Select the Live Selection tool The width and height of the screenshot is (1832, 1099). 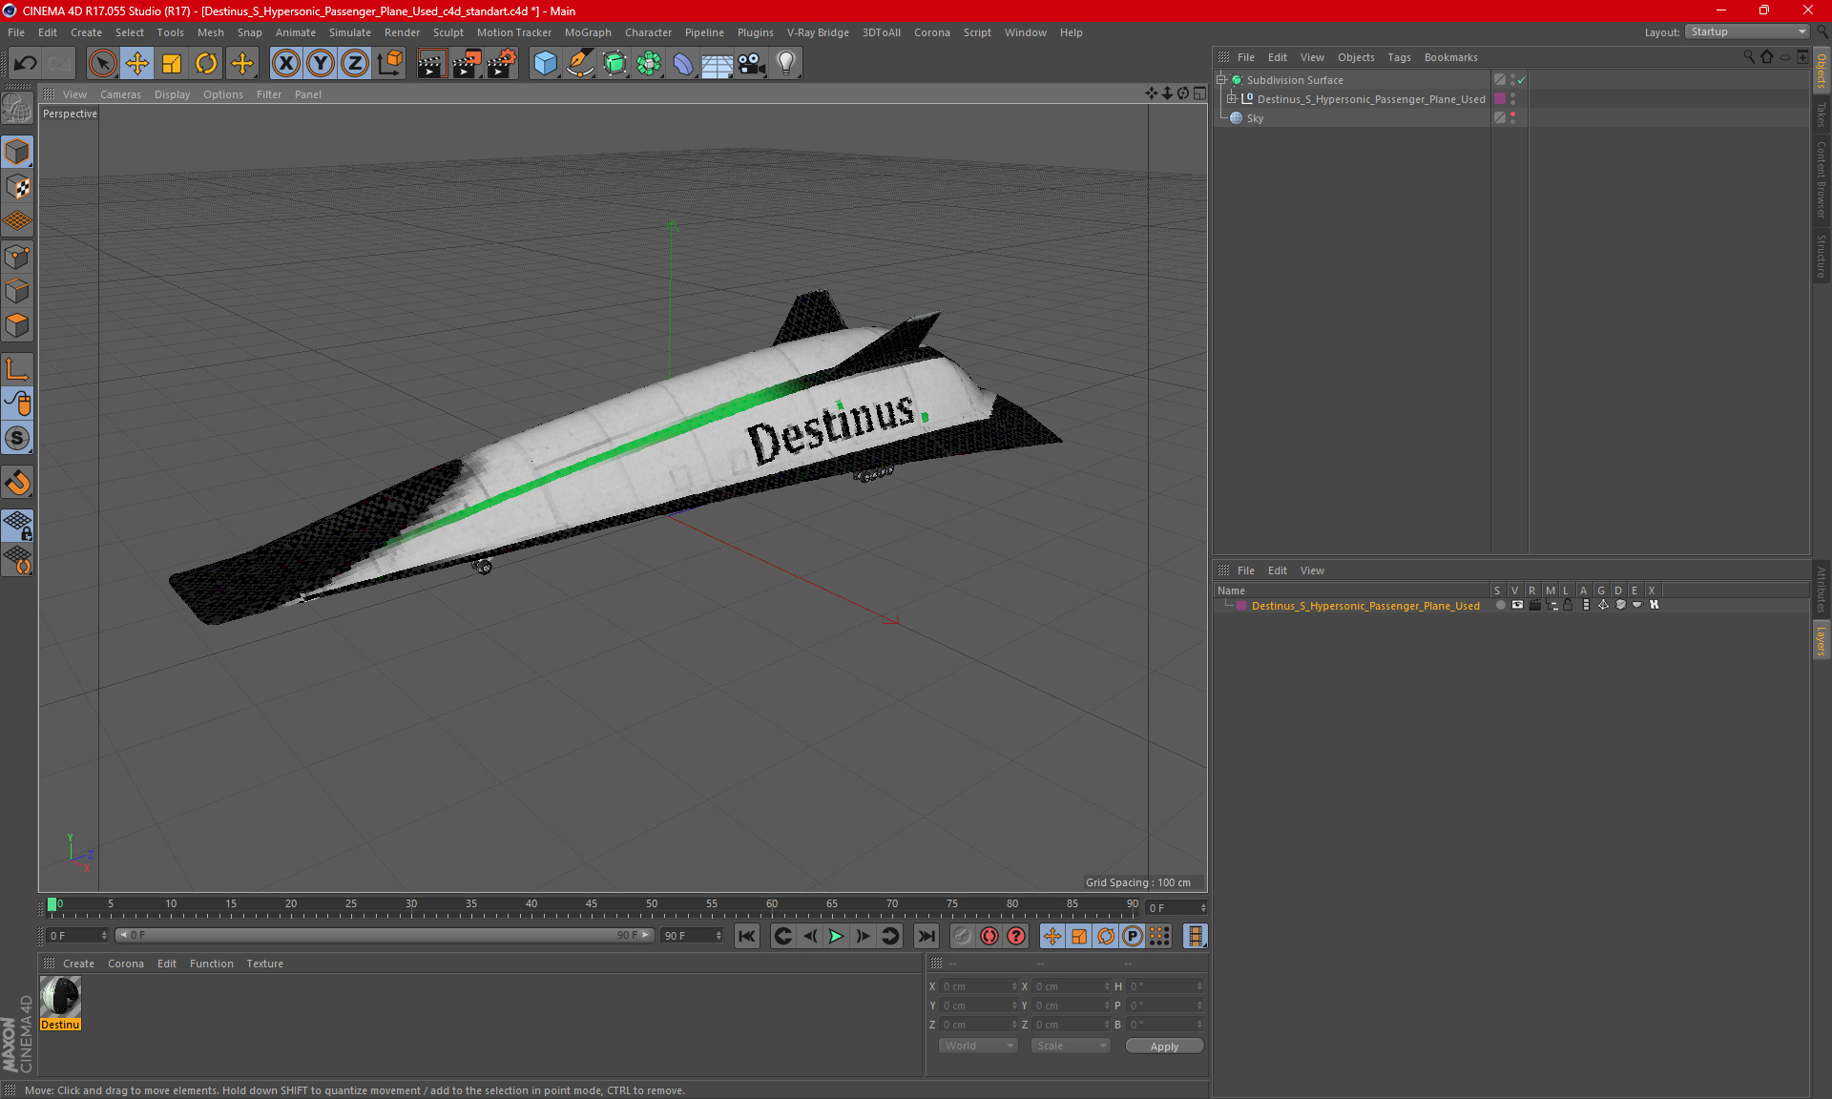pos(102,64)
